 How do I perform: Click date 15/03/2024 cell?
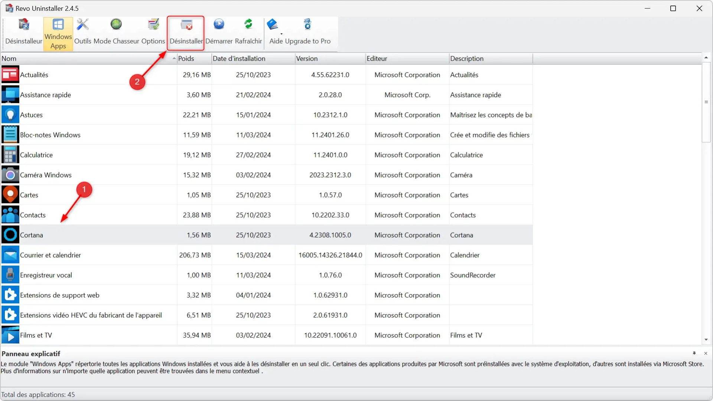coord(253,255)
